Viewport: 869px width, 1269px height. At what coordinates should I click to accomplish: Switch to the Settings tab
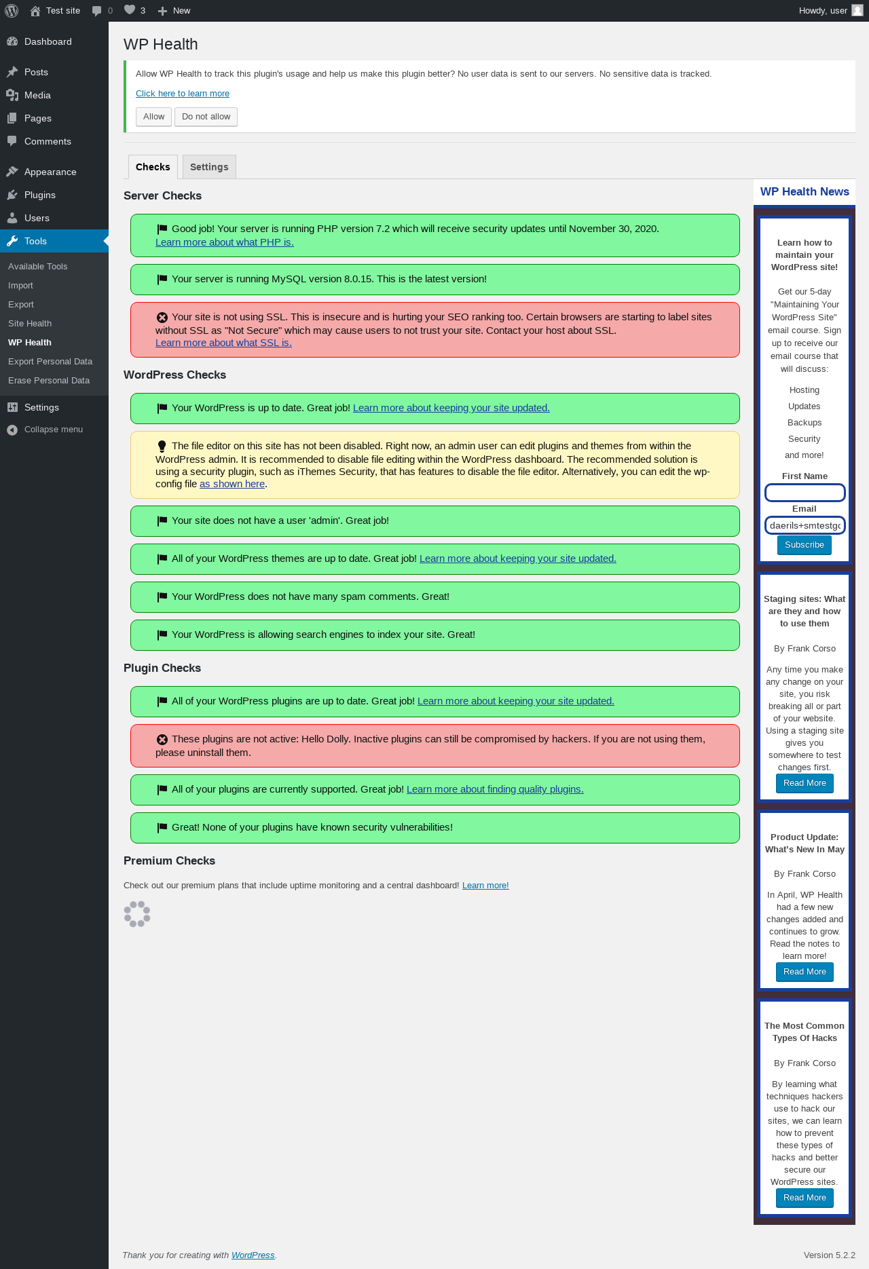[209, 167]
